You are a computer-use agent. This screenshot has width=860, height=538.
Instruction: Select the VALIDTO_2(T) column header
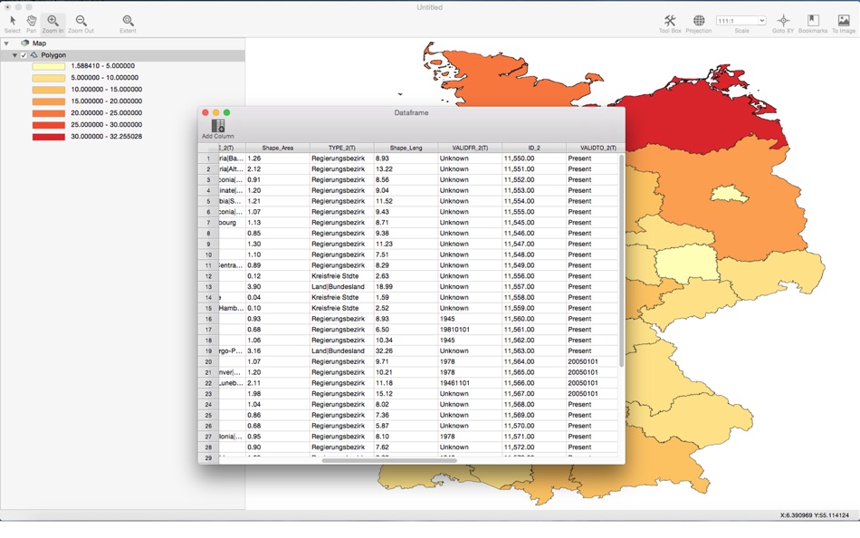pyautogui.click(x=595, y=148)
